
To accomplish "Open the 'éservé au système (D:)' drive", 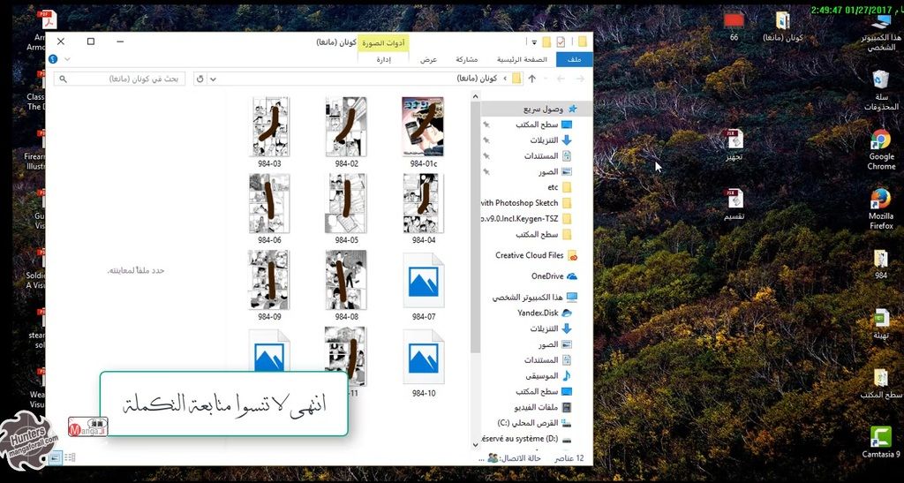I will (526, 439).
